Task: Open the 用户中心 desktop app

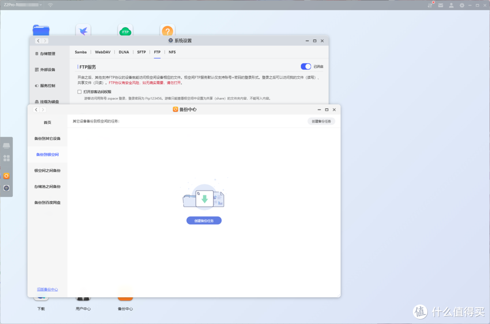Action: (x=83, y=309)
